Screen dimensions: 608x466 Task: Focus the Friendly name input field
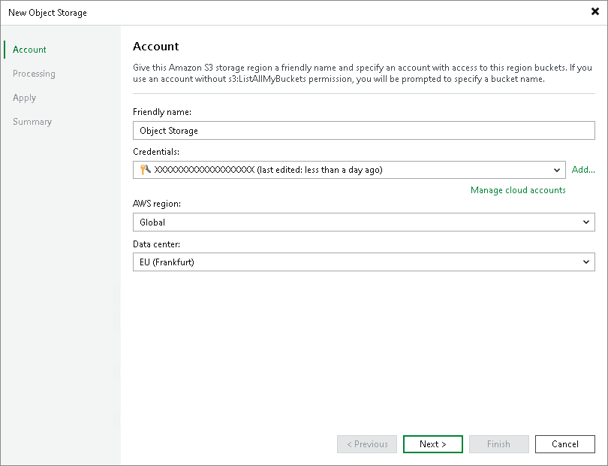[364, 131]
